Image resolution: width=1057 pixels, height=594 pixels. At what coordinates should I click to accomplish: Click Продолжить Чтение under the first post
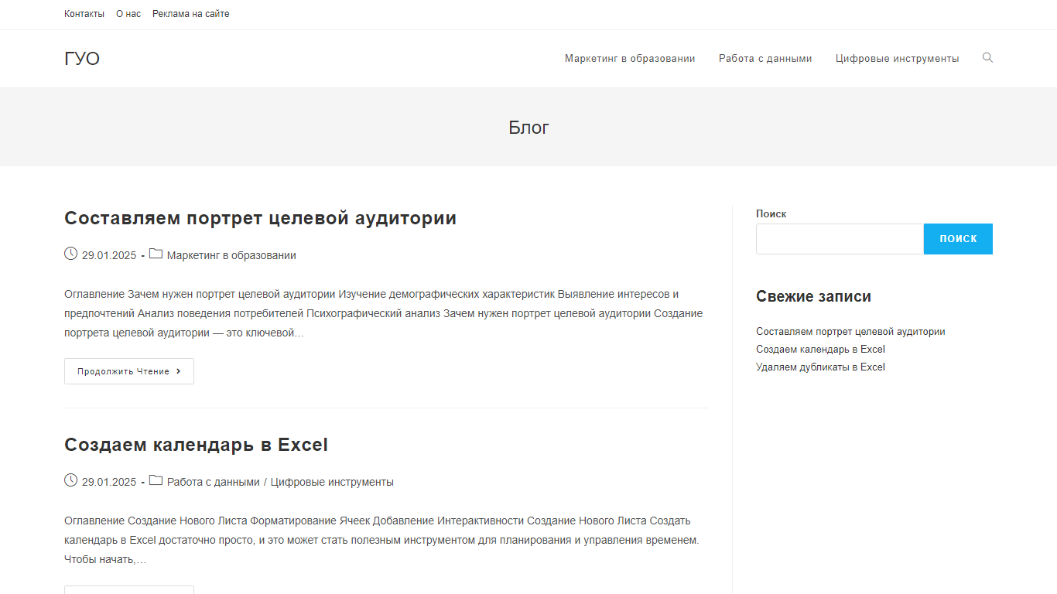coord(129,371)
